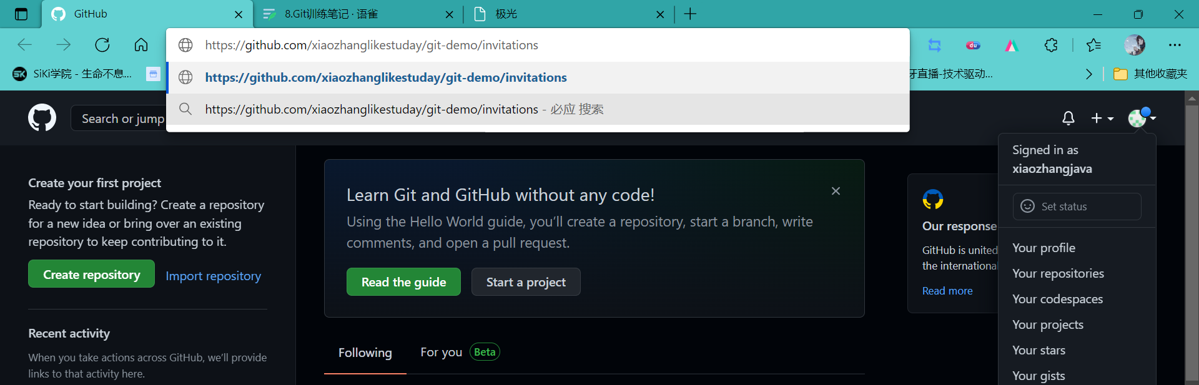Screen dimensions: 1199x385
Task: Select the 必应 搜索 suggestion row
Action: 538,109
